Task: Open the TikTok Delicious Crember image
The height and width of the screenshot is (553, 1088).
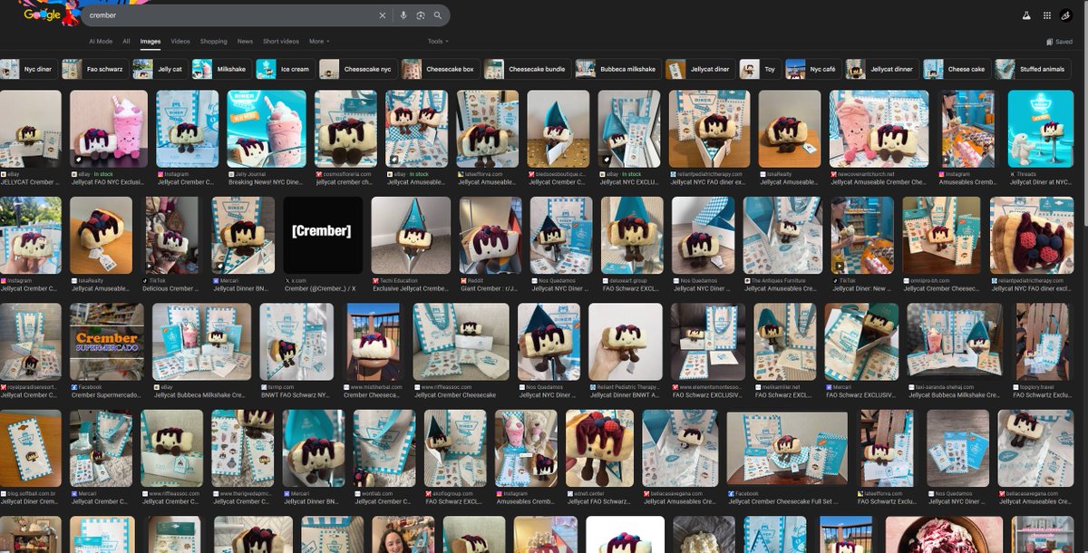Action: (x=171, y=235)
